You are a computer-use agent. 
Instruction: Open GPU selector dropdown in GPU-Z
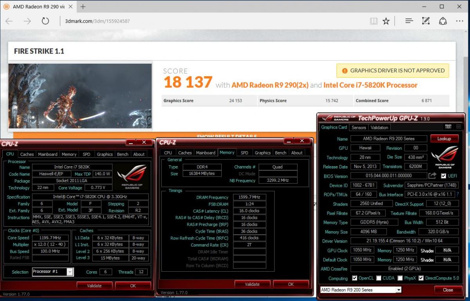click(x=399, y=290)
